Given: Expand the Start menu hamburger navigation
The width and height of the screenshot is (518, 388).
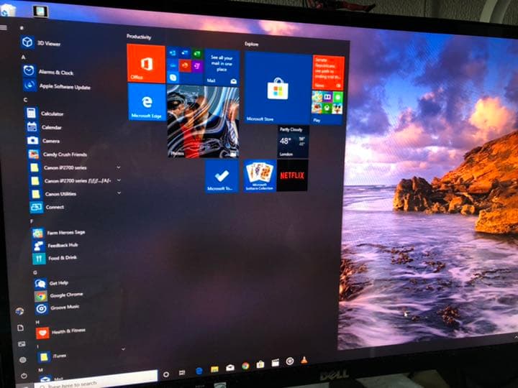Looking at the screenshot, I should tap(4, 27).
